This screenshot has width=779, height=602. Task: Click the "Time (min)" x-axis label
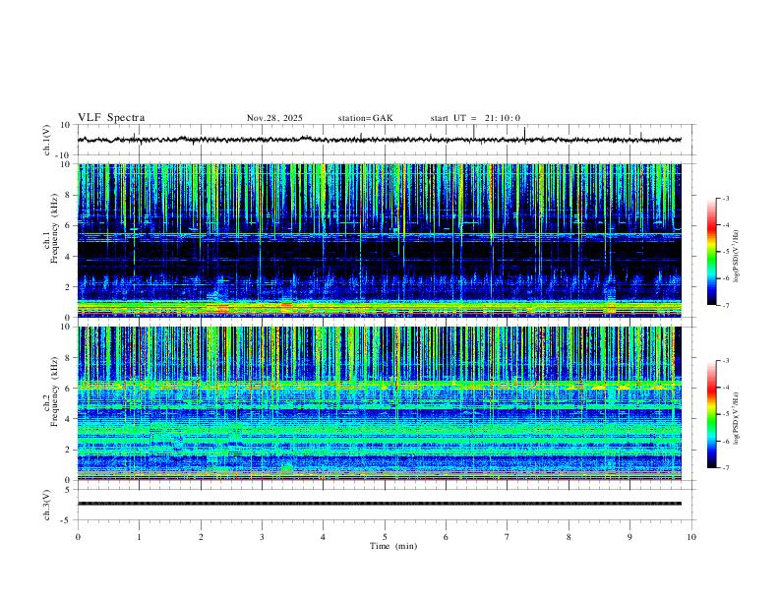point(393,546)
